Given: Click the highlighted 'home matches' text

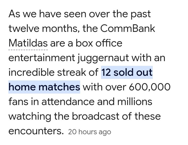Looking at the screenshot, I should (x=44, y=87).
